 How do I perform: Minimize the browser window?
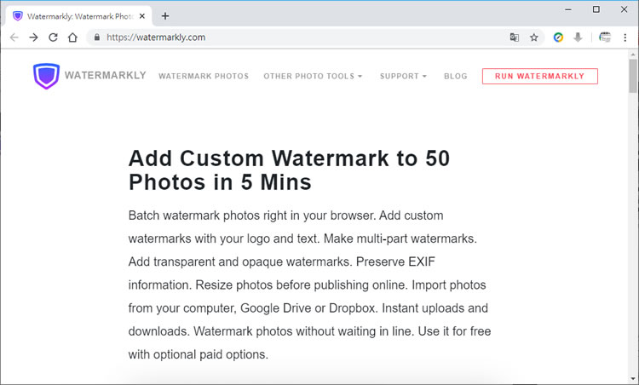(568, 9)
